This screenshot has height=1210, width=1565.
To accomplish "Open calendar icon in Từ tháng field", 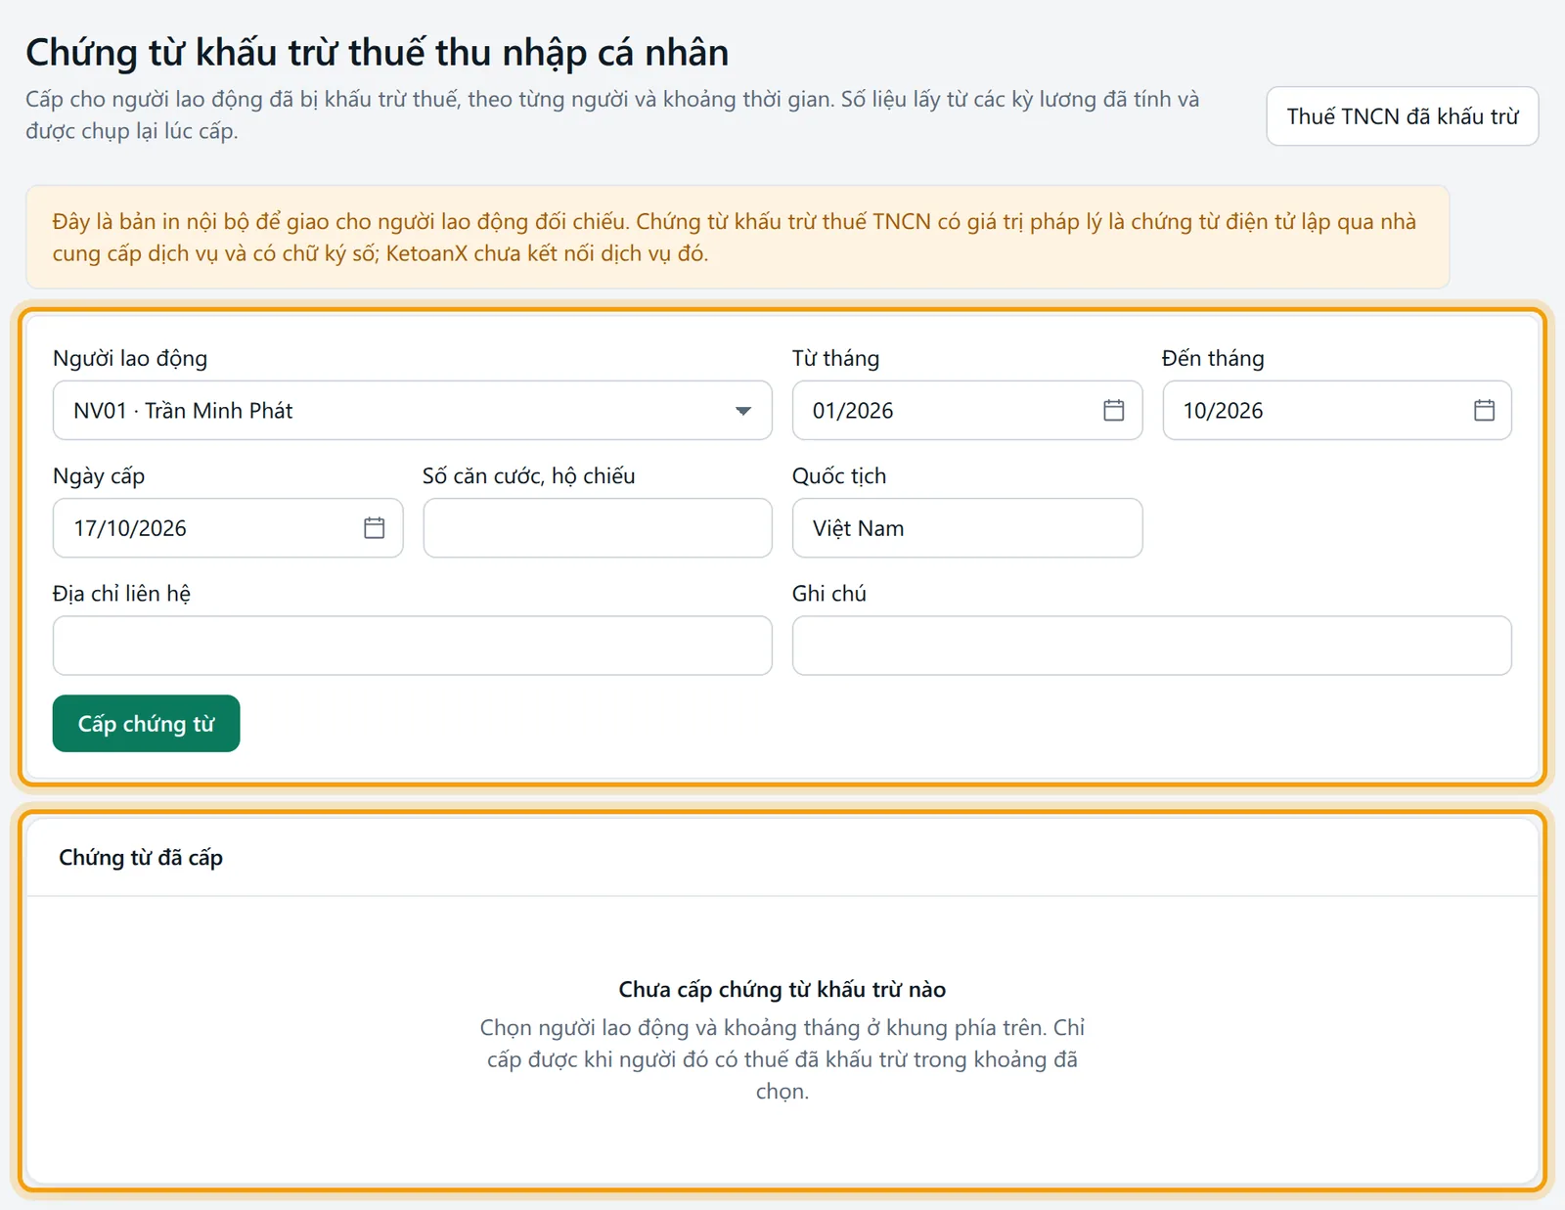I will [1113, 411].
